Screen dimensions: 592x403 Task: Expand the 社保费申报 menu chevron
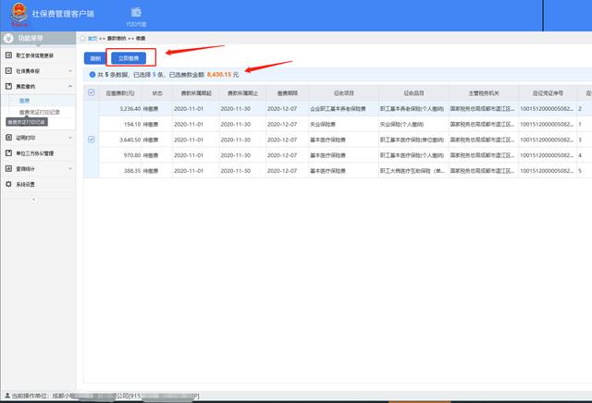tap(70, 71)
